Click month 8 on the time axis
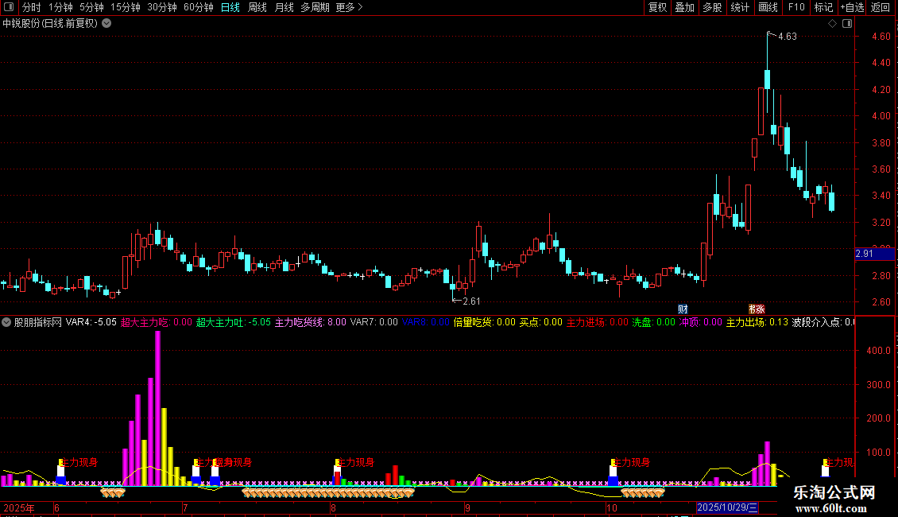 pyautogui.click(x=333, y=507)
